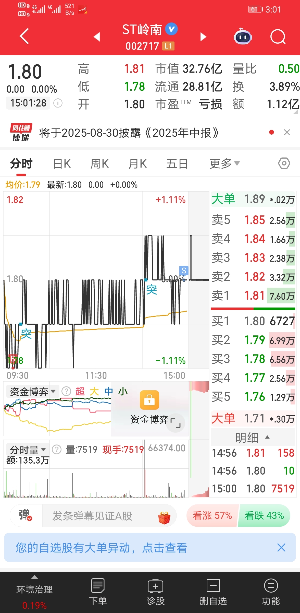The image size is (300, 613).
Task: Tap the orange lock icon for 资金博弈
Action: (x=149, y=400)
